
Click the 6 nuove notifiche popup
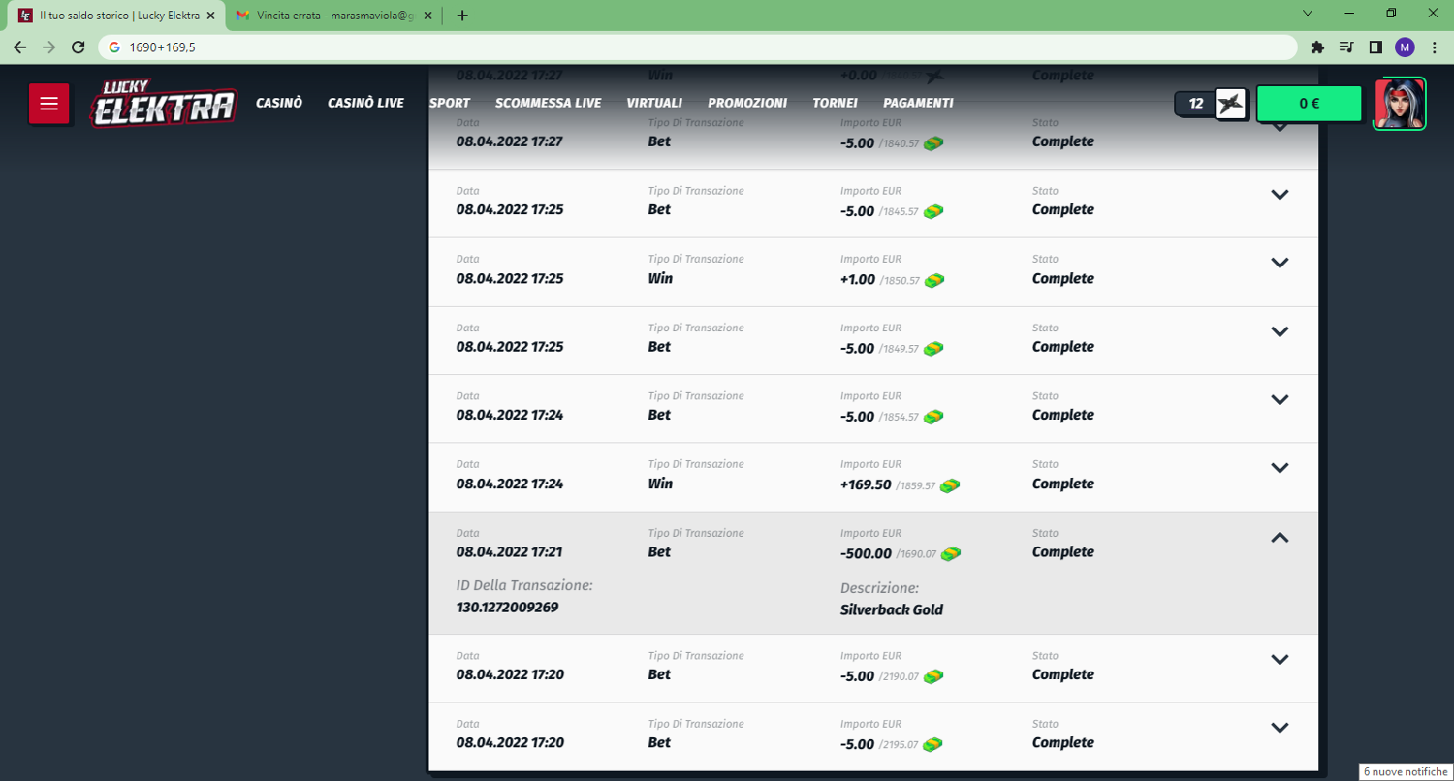(x=1405, y=771)
